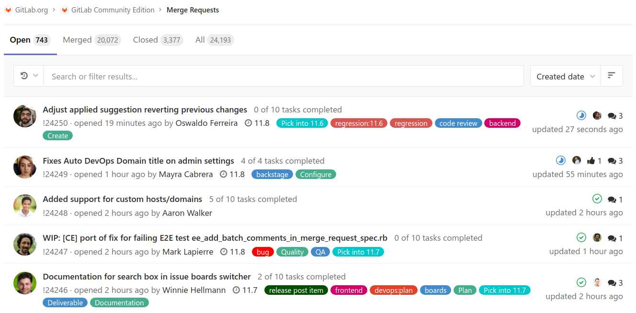Click the 'Create' label
The image size is (636, 313).
point(57,136)
